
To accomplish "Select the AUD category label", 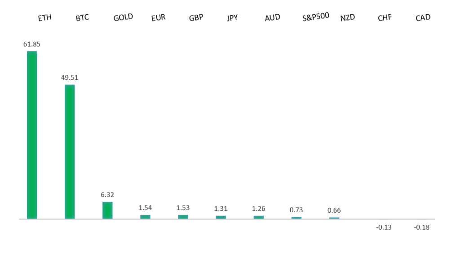I will tap(273, 17).
